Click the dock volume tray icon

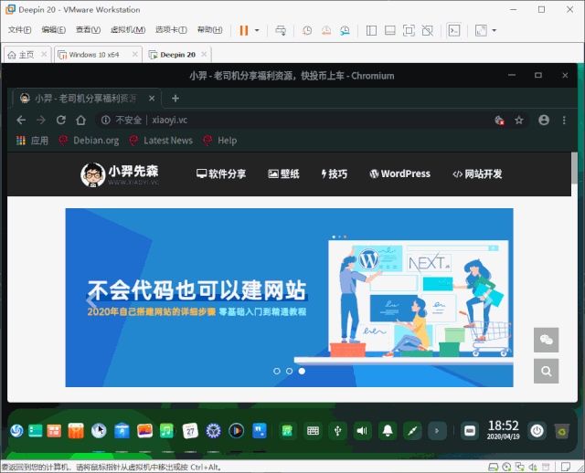coord(362,431)
